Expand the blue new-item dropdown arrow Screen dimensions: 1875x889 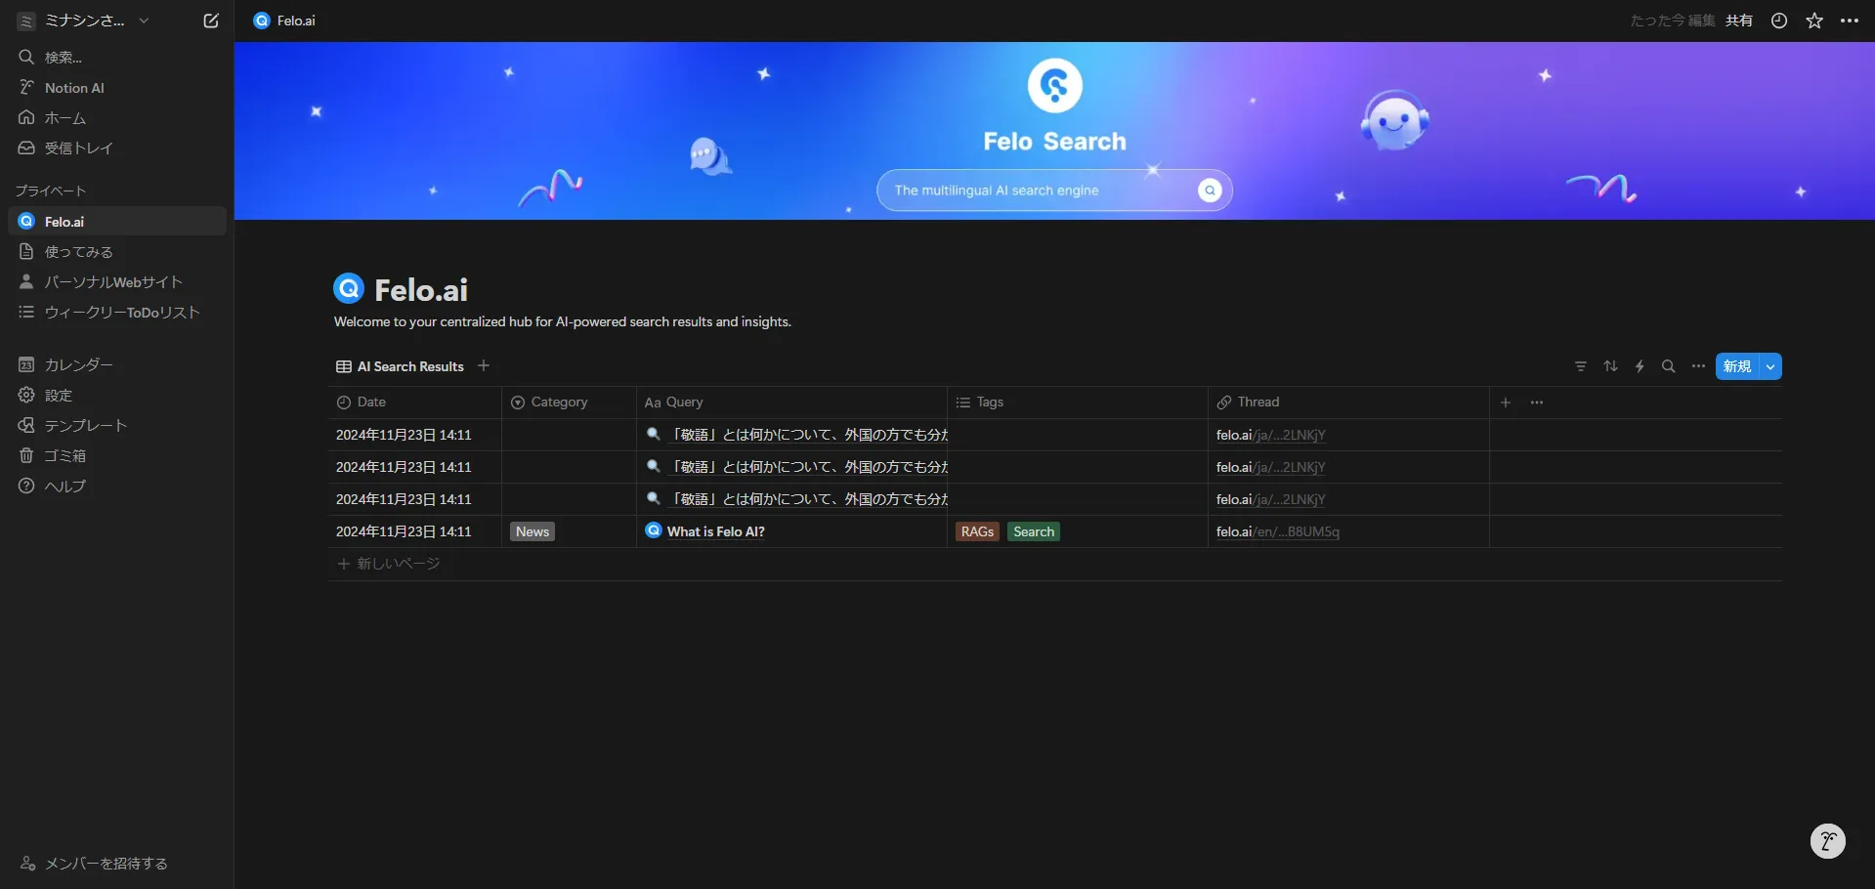[1770, 366]
